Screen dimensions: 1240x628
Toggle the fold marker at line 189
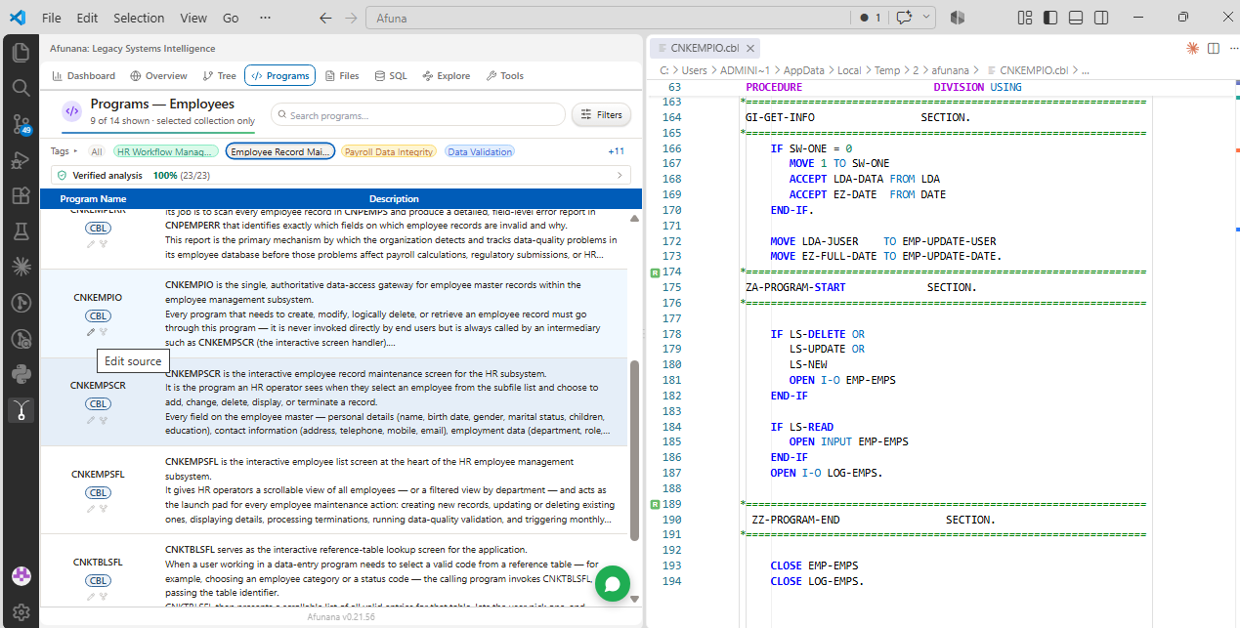tap(654, 504)
